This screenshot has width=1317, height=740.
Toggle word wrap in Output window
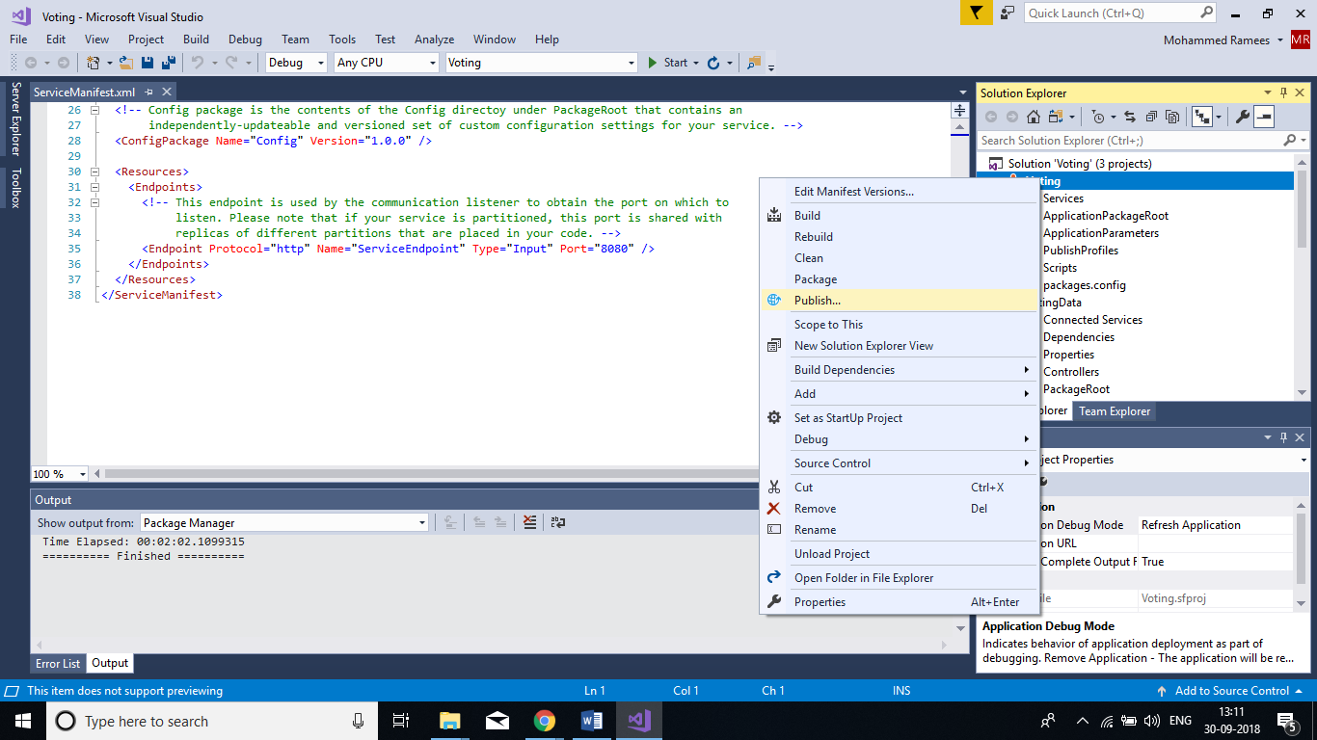click(557, 522)
